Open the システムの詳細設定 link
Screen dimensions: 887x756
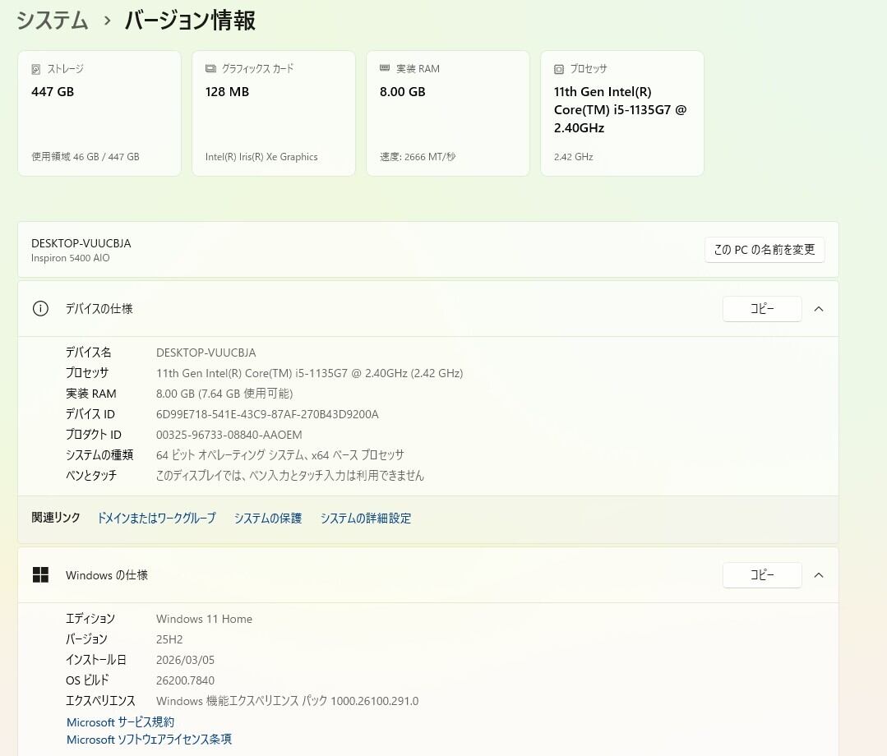coord(365,519)
